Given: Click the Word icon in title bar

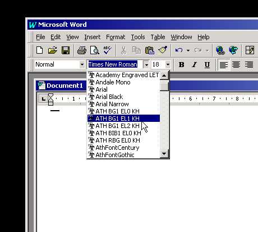Looking at the screenshot, I should [x=33, y=25].
